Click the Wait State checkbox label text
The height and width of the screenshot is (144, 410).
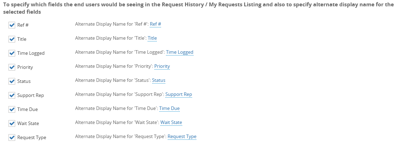pyautogui.click(x=28, y=124)
